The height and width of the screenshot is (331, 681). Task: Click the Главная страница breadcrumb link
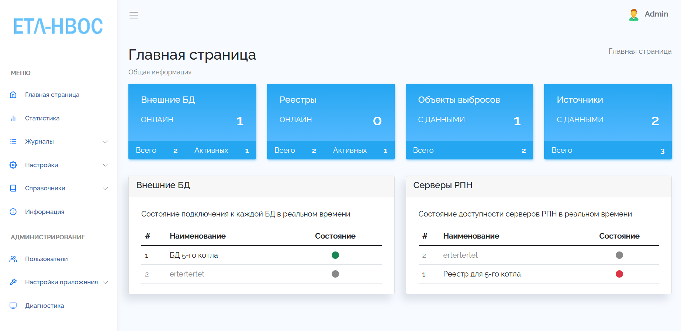[x=640, y=51]
